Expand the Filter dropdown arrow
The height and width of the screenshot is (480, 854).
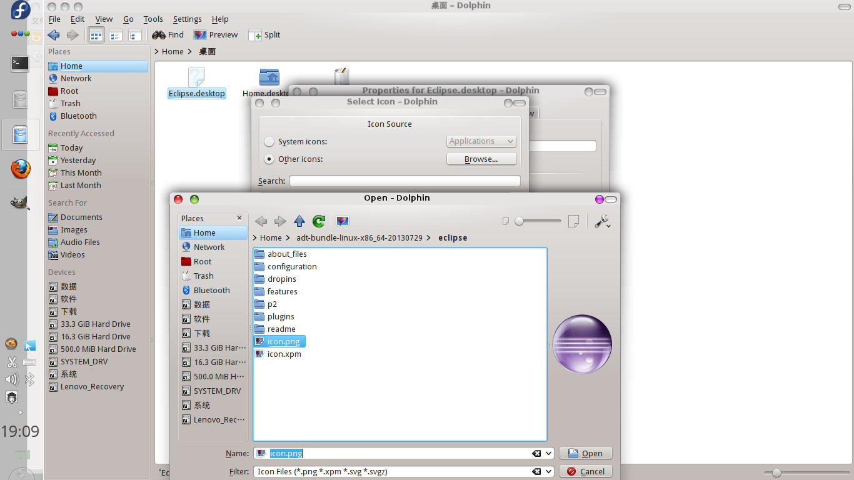click(549, 471)
